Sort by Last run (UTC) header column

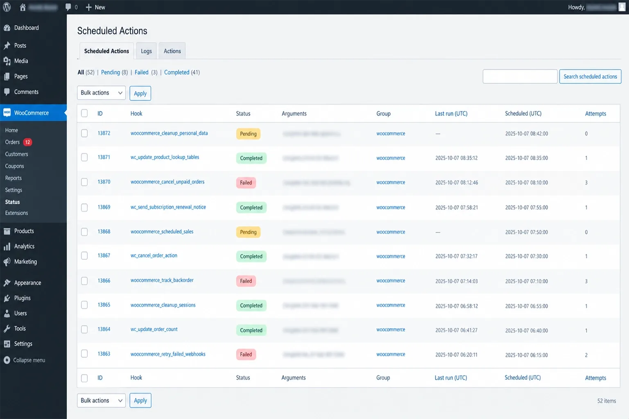tap(451, 114)
